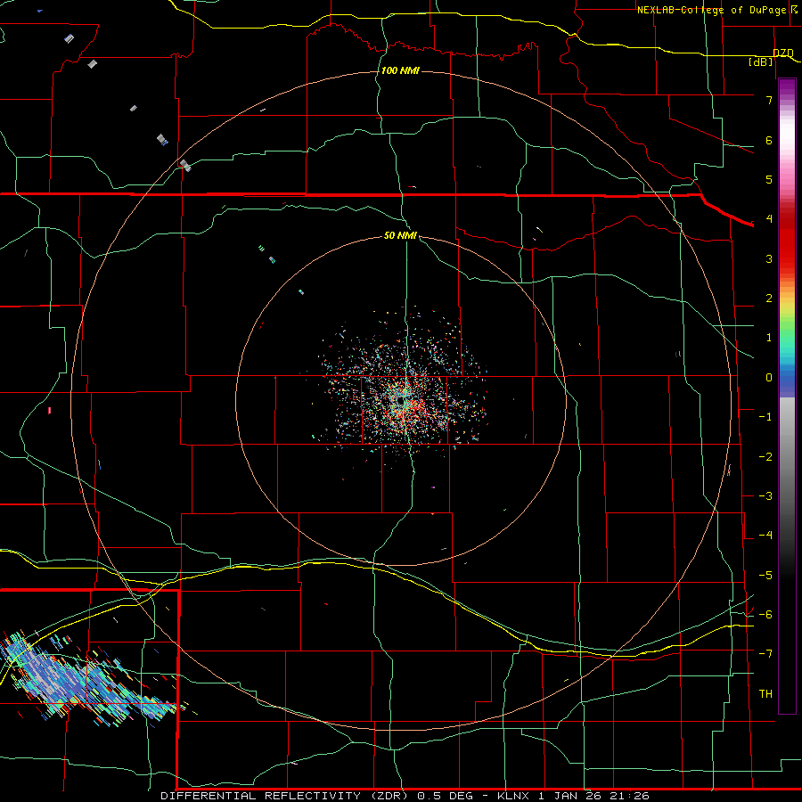
Task: Click the "50 NMI" range ring label
Action: [400, 235]
